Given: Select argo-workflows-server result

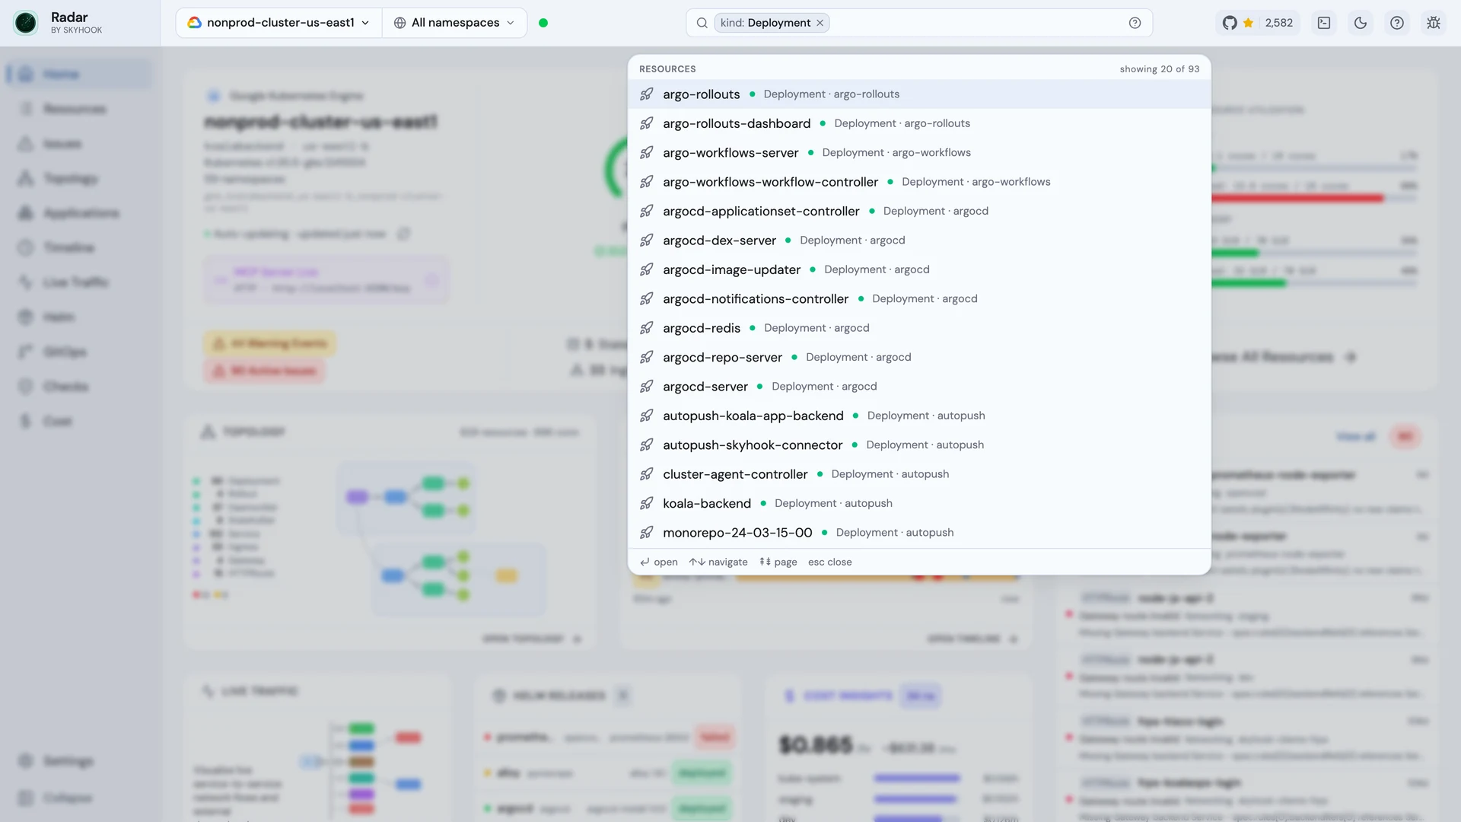Looking at the screenshot, I should pos(919,153).
